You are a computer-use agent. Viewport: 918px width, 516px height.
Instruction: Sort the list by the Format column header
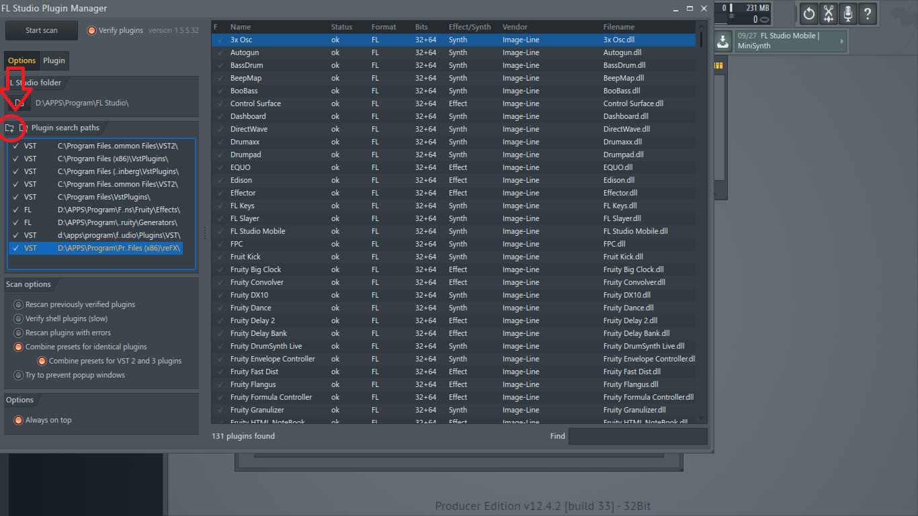[x=384, y=27]
